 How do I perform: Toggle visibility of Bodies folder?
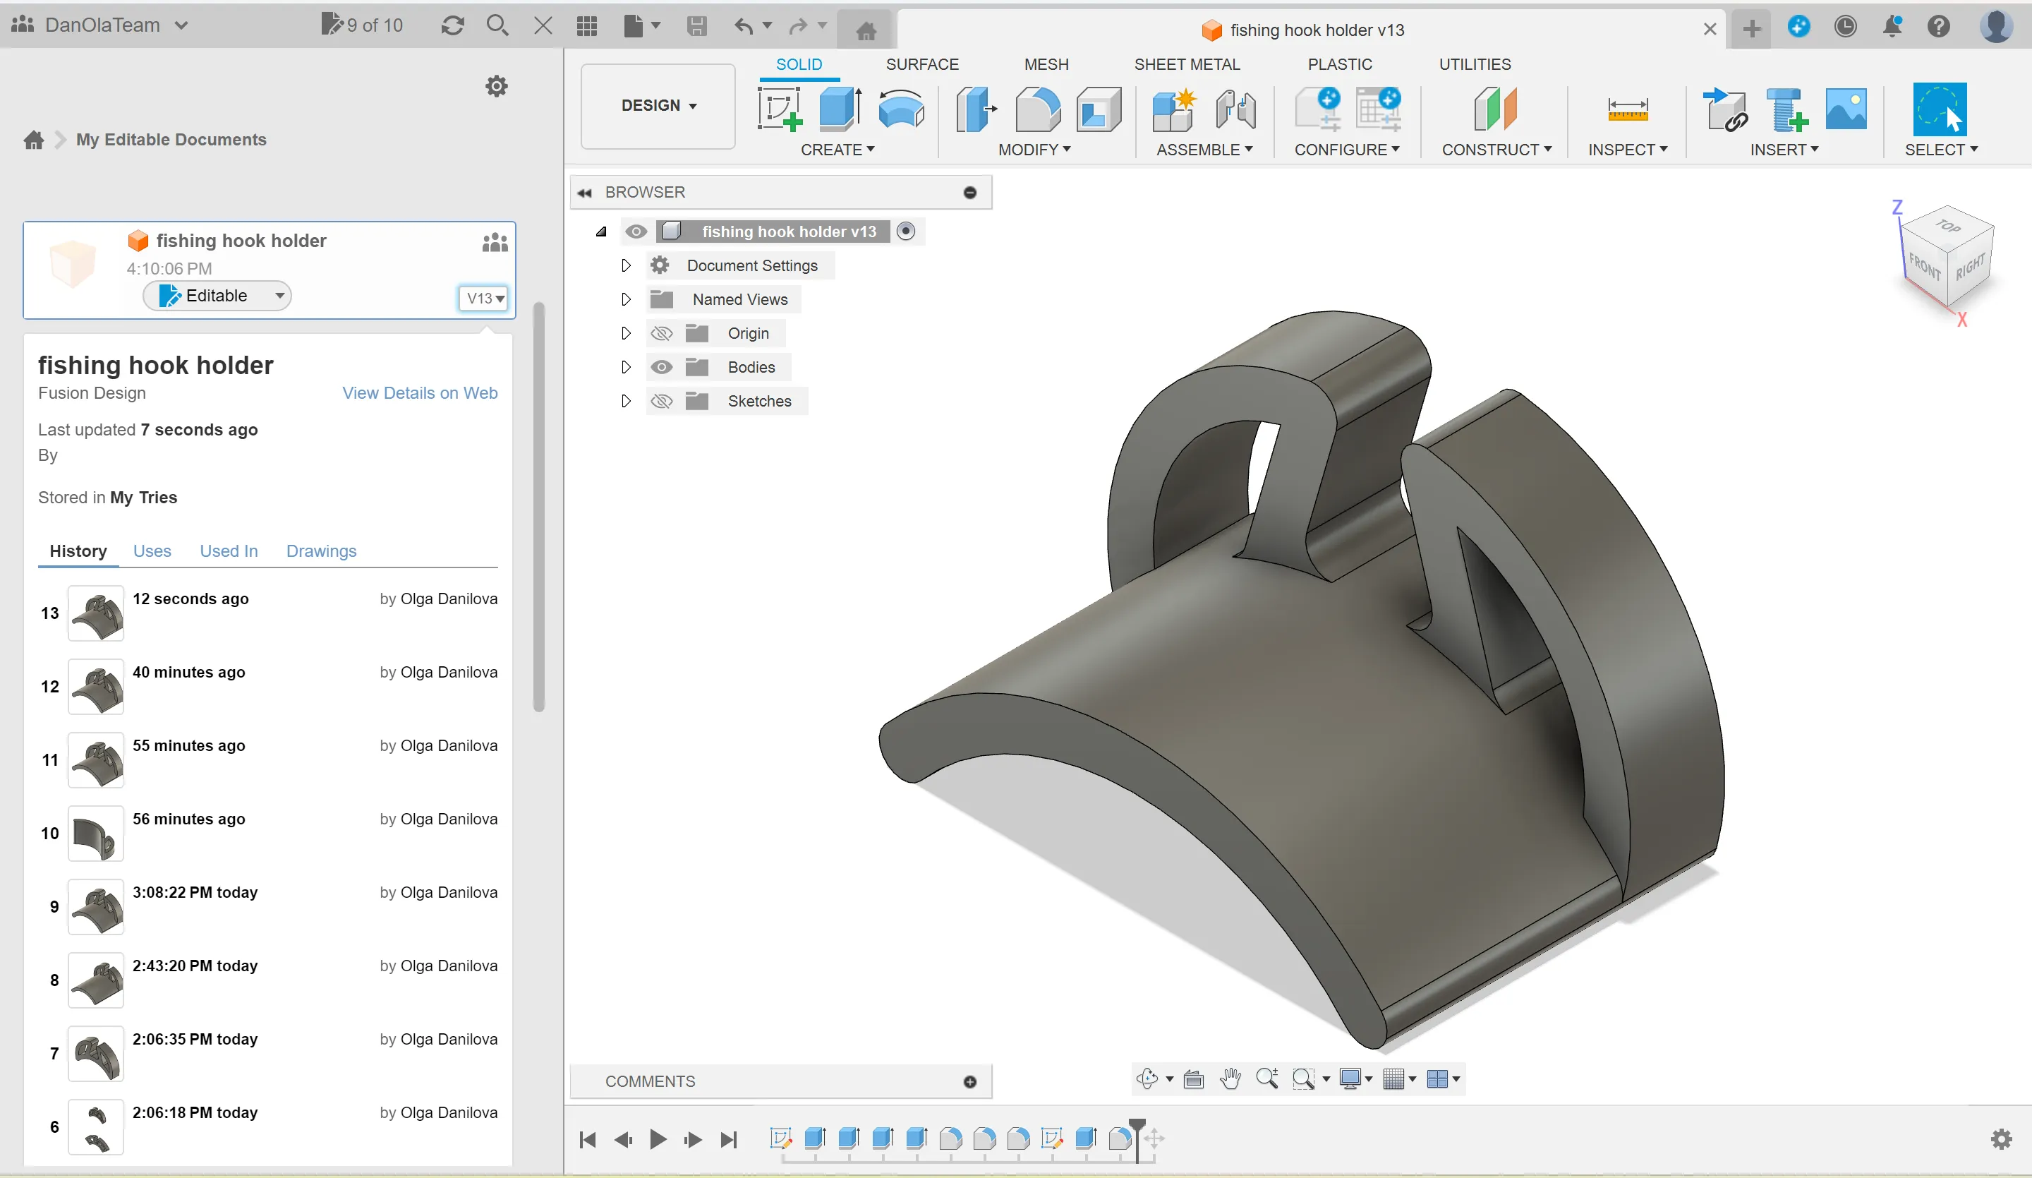tap(661, 367)
